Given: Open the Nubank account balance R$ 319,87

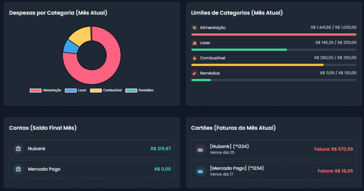Looking at the screenshot, I should [x=161, y=149].
